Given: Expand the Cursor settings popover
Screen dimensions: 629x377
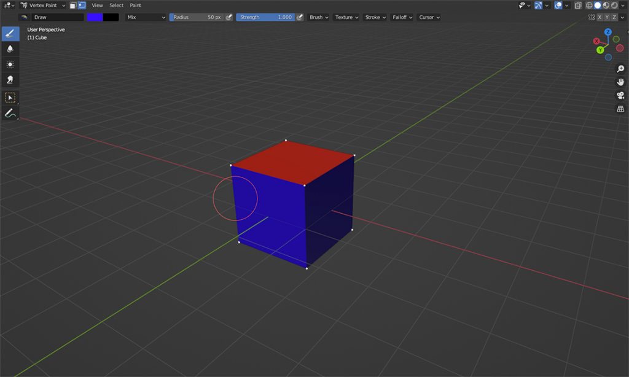Looking at the screenshot, I should click(x=429, y=17).
